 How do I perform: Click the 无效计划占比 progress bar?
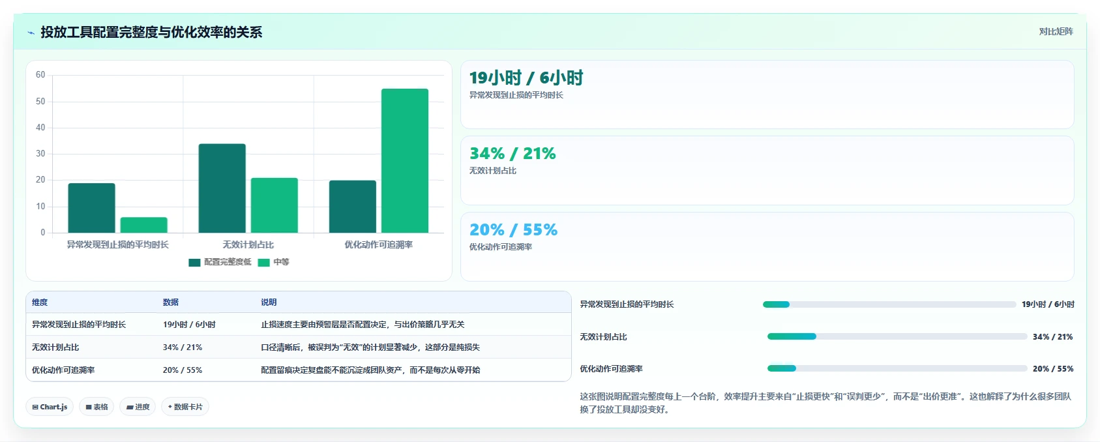(897, 336)
